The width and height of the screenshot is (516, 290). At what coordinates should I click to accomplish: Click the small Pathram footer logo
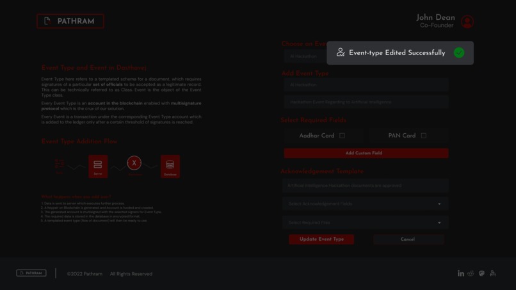pyautogui.click(x=31, y=273)
